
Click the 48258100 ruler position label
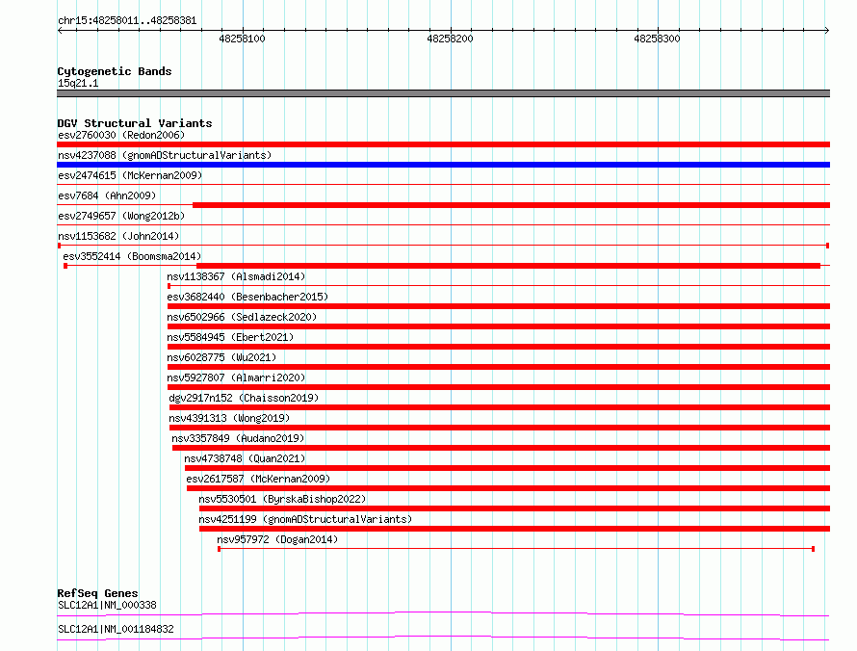point(242,39)
